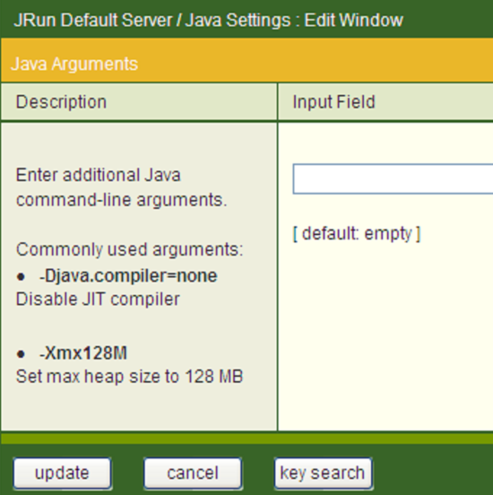Screen dimensions: 493x495
Task: Select the -Djava.compiler=none argument text
Action: tap(128, 276)
